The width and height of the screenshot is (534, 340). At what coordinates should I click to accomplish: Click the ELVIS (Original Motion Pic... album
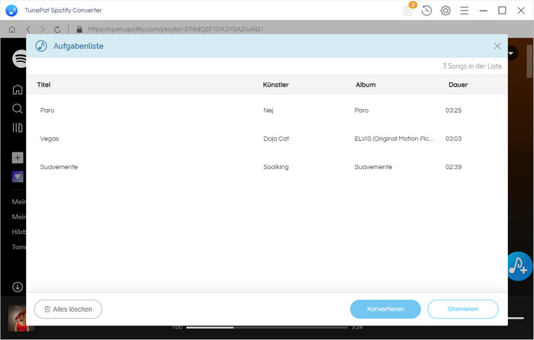[x=394, y=139]
